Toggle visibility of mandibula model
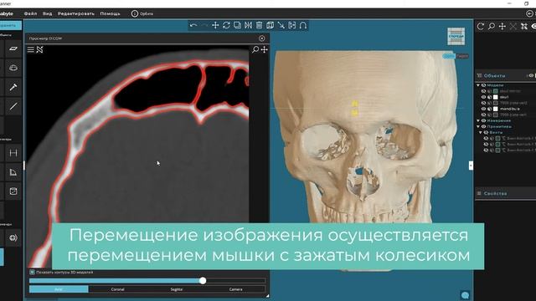 coord(484,109)
